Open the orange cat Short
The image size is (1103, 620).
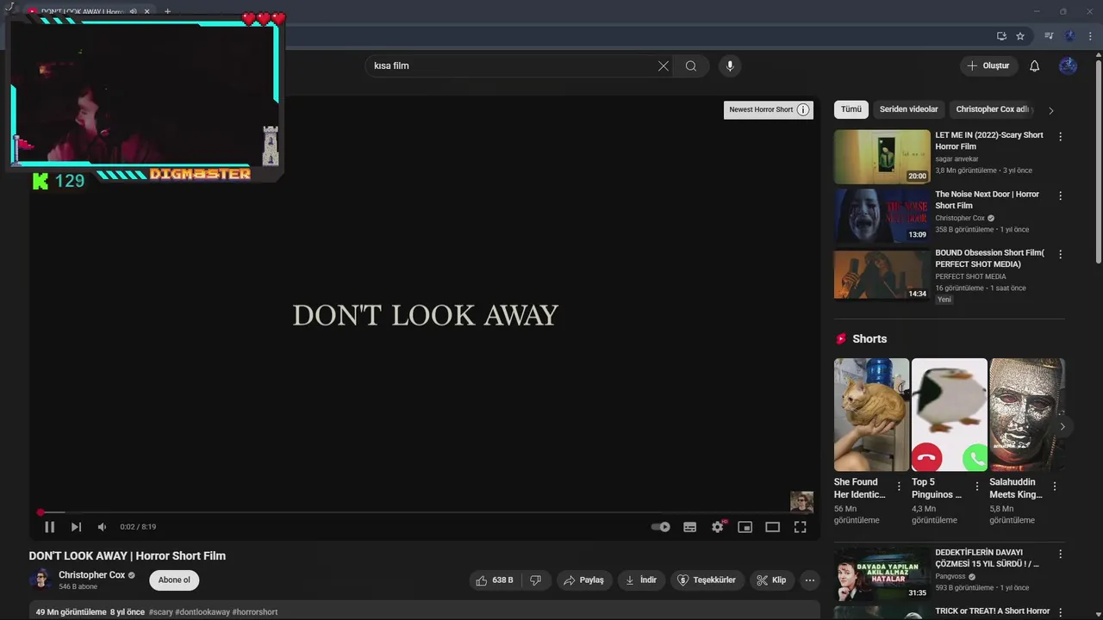pos(871,415)
